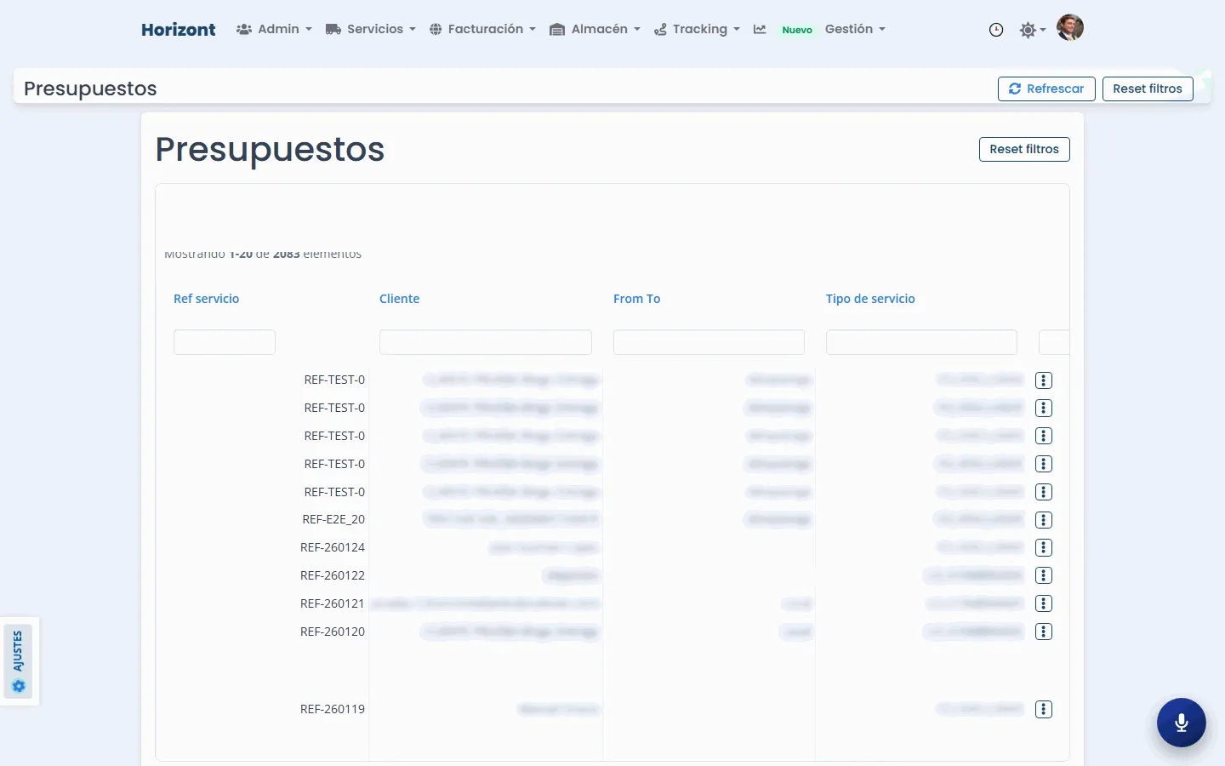Expand the Servicios menu
The width and height of the screenshot is (1225, 766).
tap(371, 29)
